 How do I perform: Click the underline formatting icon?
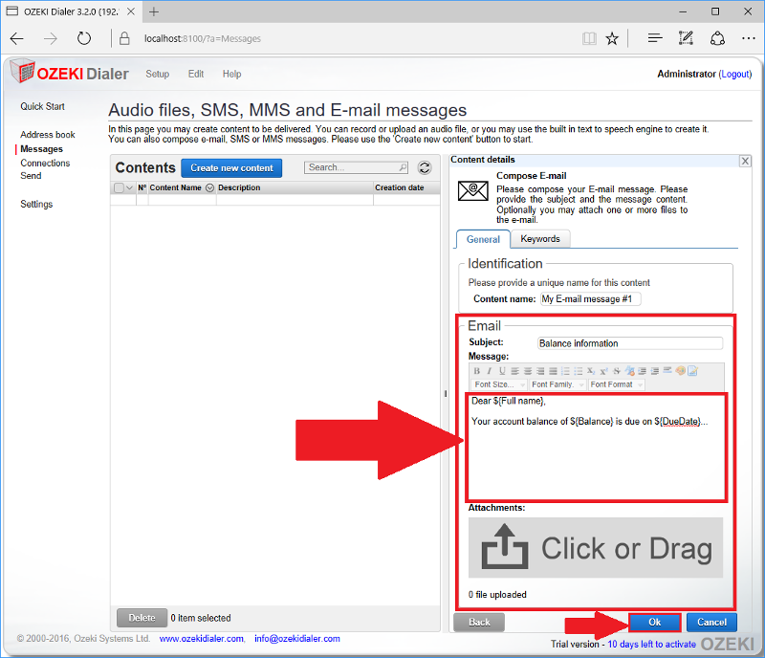(501, 371)
